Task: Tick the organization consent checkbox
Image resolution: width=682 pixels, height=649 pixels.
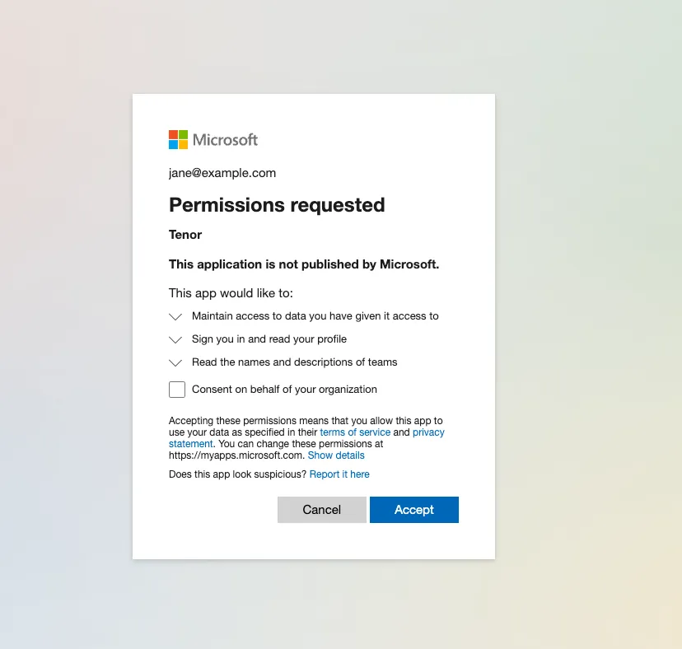Action: [177, 390]
